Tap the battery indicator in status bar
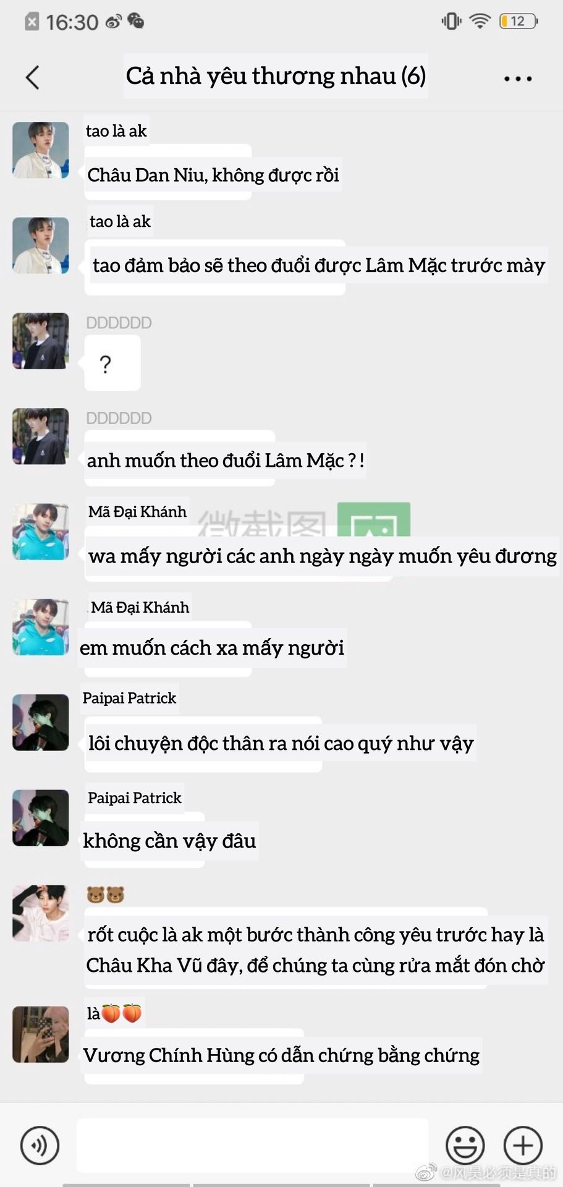The image size is (563, 1187). (x=518, y=22)
